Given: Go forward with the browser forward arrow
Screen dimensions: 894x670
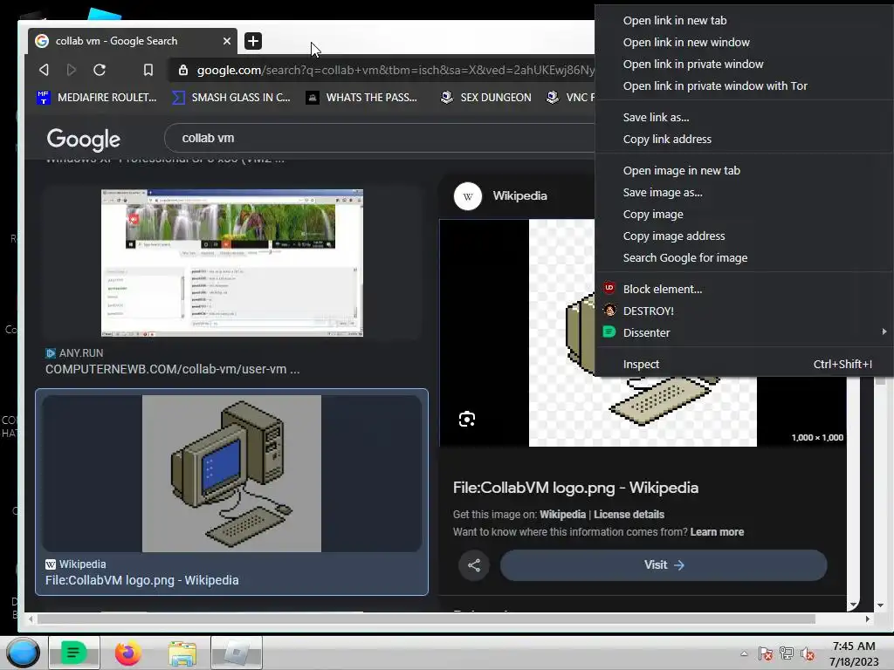Looking at the screenshot, I should coord(72,70).
